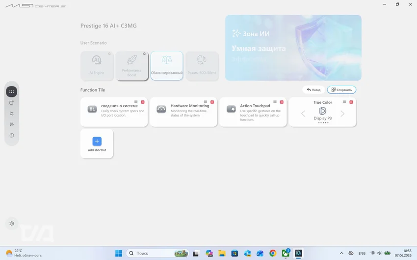The width and height of the screenshot is (417, 260).
Task: Open the support chat icon in sidebar
Action: pyautogui.click(x=11, y=135)
